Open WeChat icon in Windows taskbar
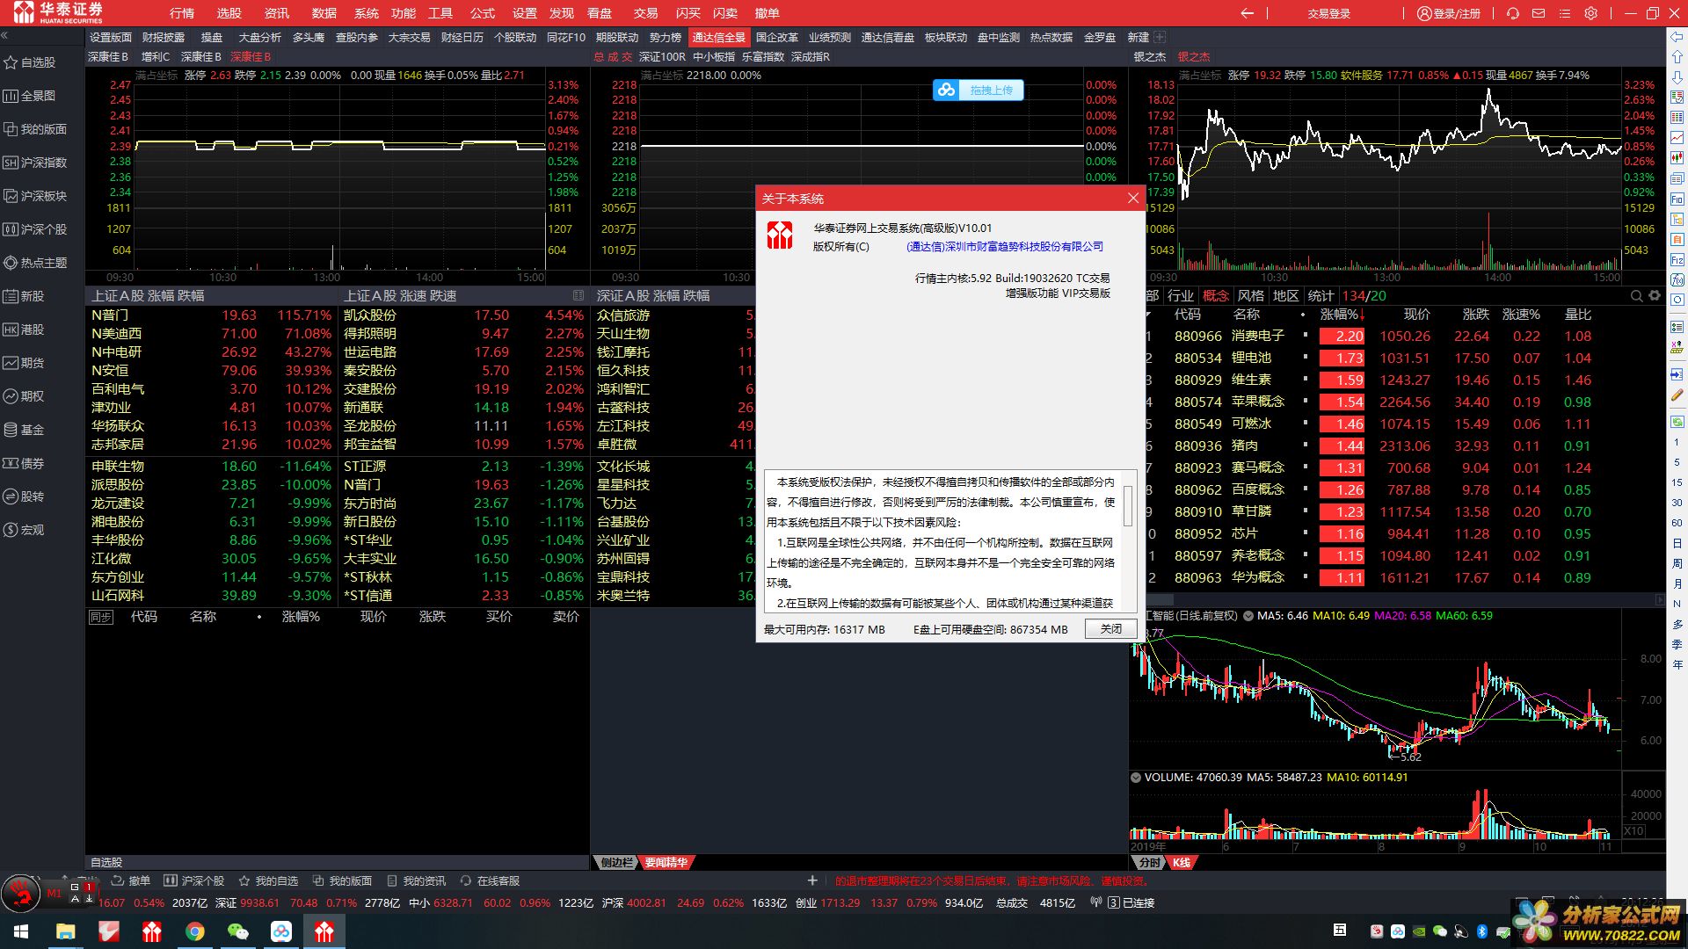1688x949 pixels. tap(237, 931)
